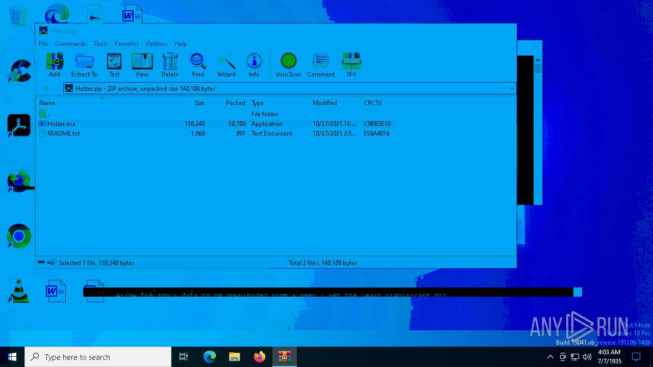Image resolution: width=653 pixels, height=367 pixels.
Task: Run Test on the archive
Action: 114,64
